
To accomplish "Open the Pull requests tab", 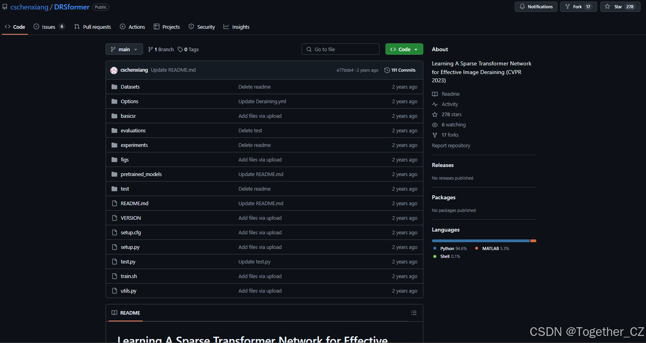I will (x=93, y=27).
